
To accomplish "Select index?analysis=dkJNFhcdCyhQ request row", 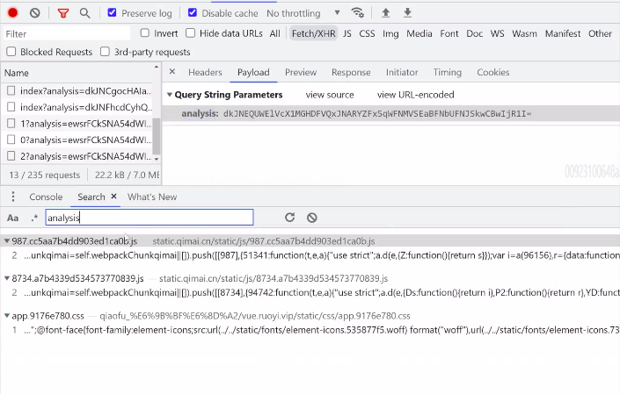I will pos(77,107).
